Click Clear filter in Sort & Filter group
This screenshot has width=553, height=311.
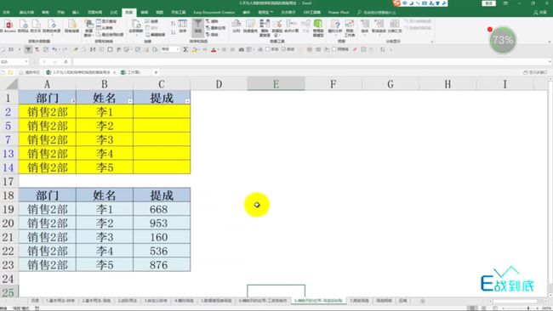pos(213,21)
